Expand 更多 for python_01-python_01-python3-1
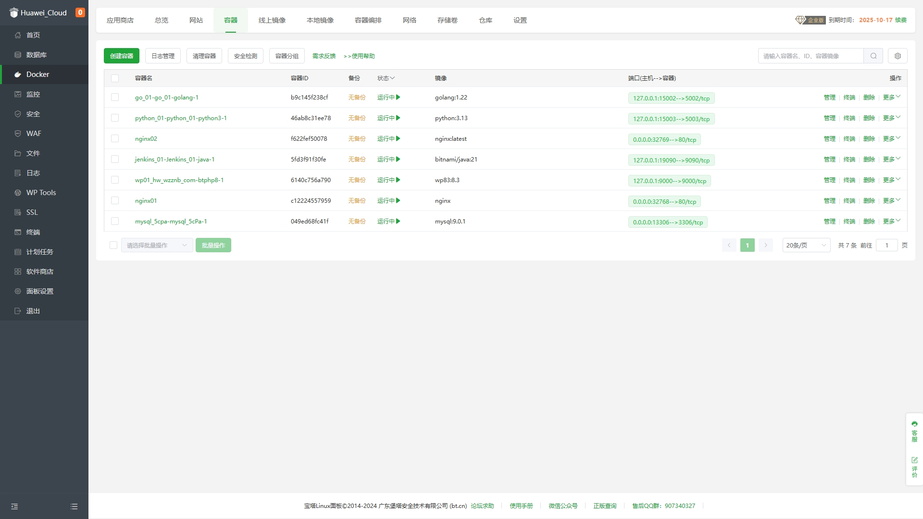Viewport: 923px width, 519px height. 892,118
